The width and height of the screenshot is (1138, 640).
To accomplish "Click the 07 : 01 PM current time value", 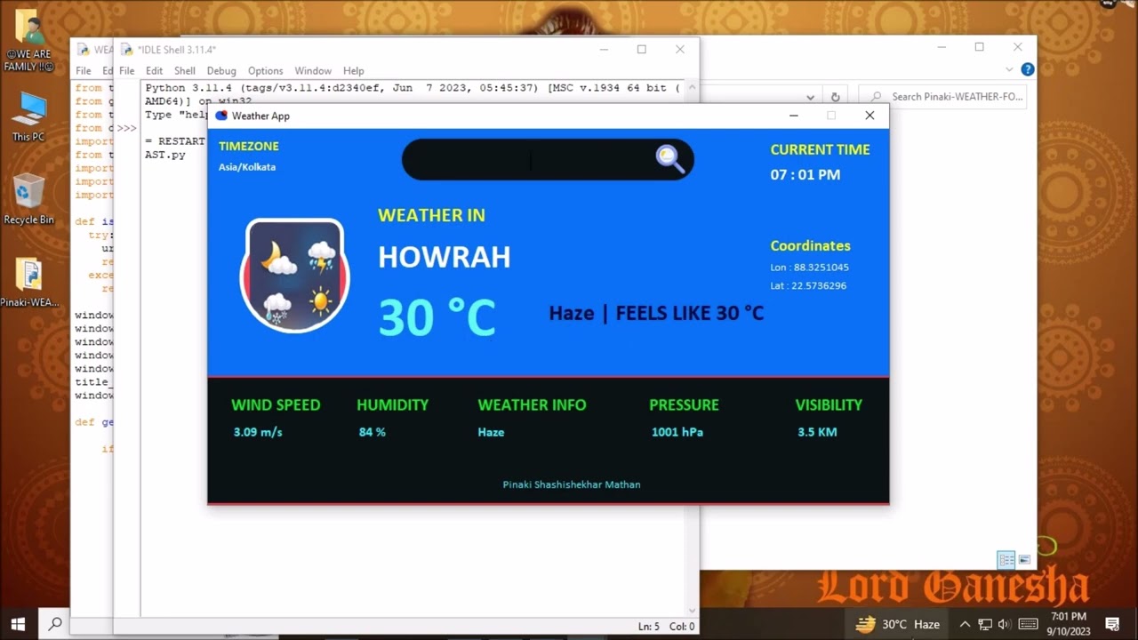I will (805, 175).
